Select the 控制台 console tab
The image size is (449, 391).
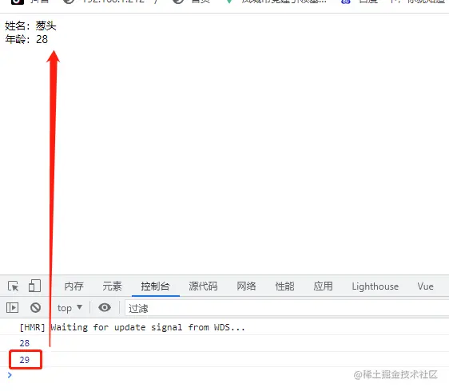[x=155, y=286]
